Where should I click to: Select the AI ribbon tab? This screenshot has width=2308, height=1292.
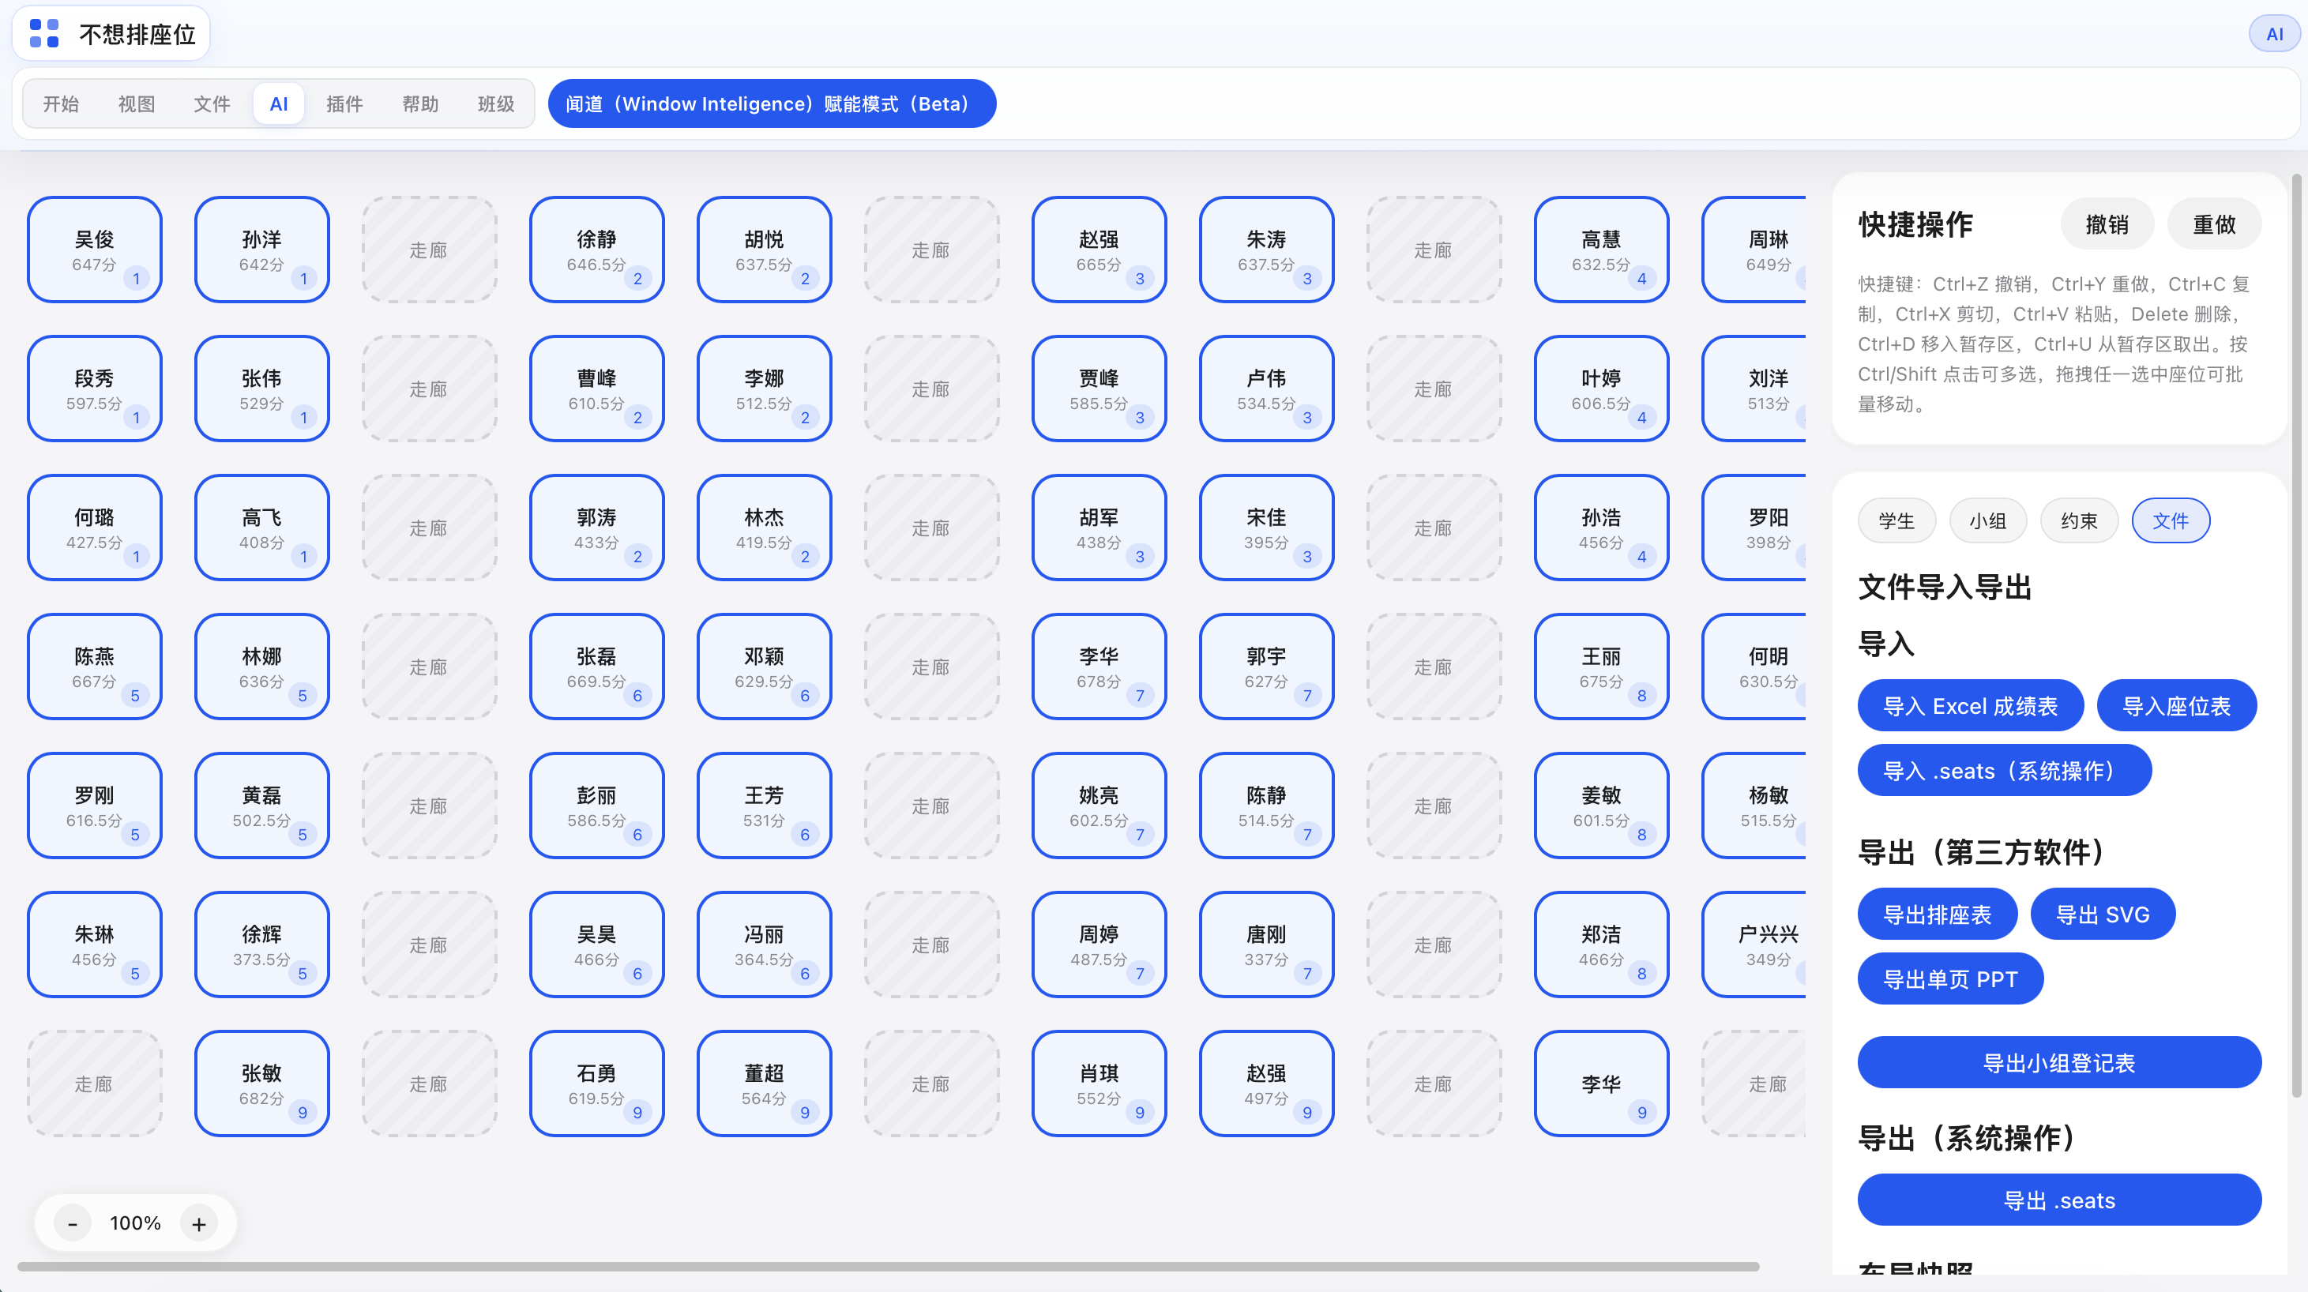coord(279,104)
